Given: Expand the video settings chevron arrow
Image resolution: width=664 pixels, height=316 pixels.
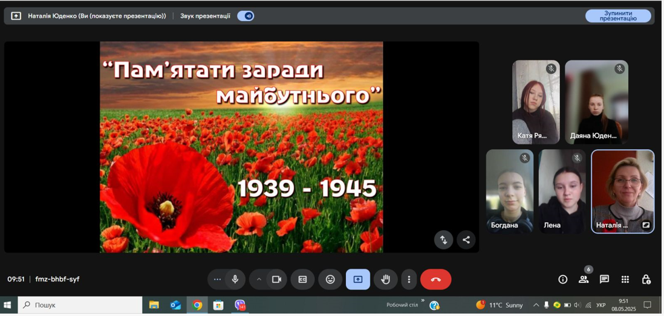Looking at the screenshot, I should 259,279.
